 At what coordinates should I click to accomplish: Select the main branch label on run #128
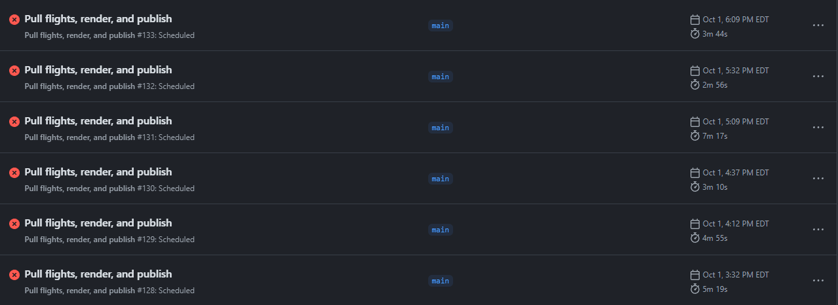pyautogui.click(x=440, y=281)
